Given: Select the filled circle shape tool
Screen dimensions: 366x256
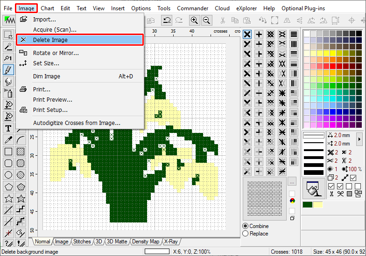Looking at the screenshot, I should [x=21, y=175].
